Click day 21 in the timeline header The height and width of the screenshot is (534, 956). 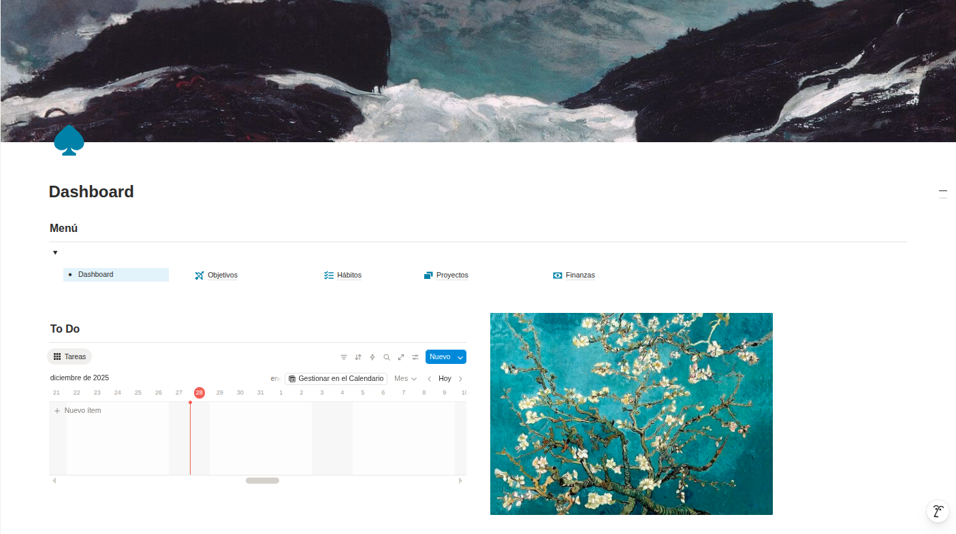click(x=57, y=393)
